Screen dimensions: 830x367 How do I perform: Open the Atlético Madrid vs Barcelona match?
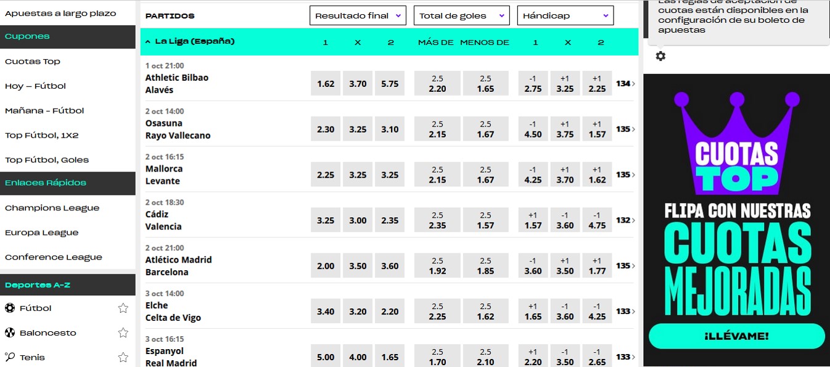point(179,266)
